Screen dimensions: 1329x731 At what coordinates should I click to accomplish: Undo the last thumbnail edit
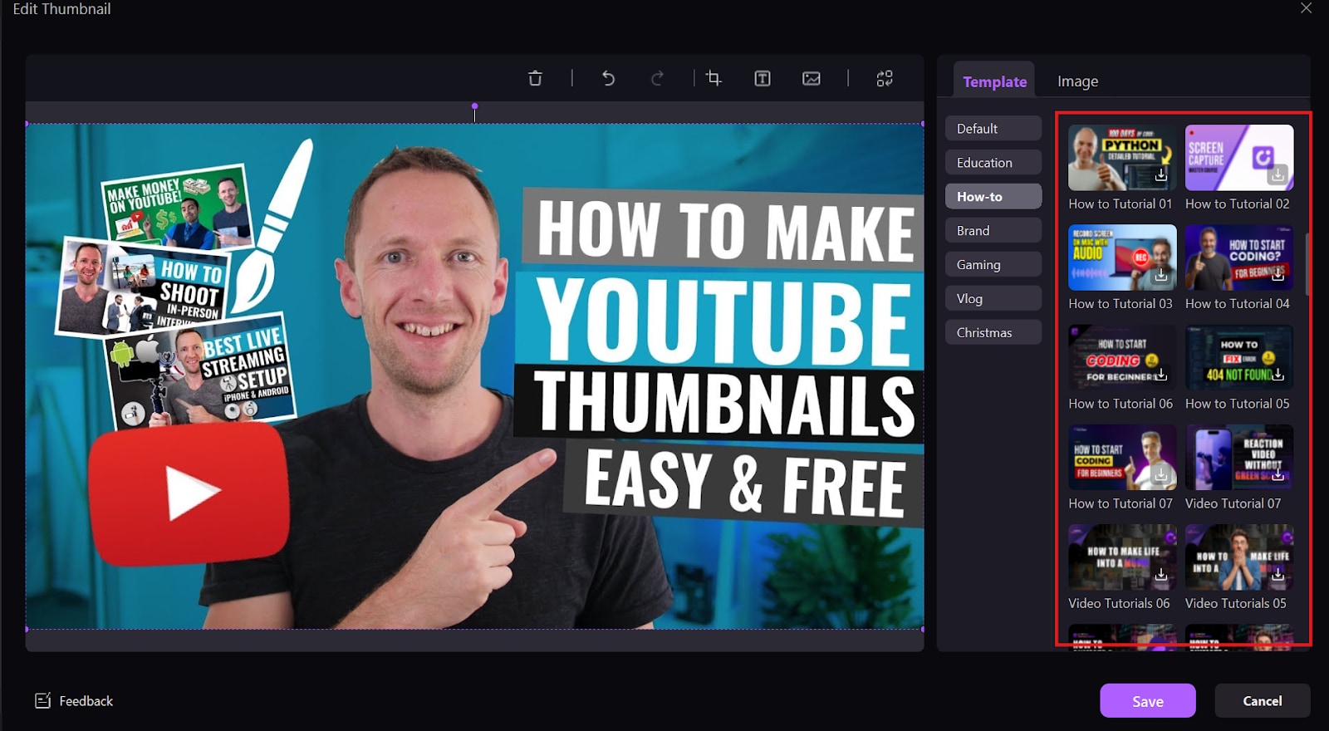[608, 78]
